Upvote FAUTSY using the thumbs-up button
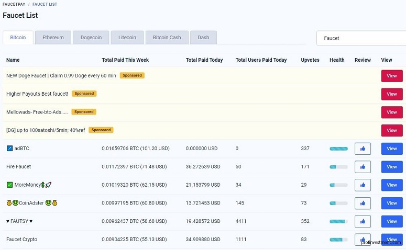The height and width of the screenshot is (250, 406). point(363,221)
